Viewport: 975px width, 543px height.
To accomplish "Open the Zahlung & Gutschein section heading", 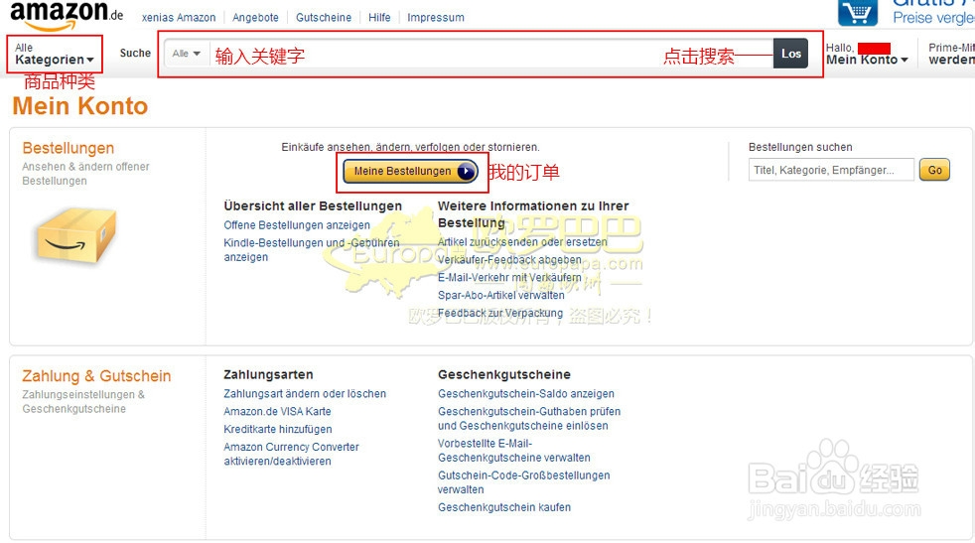I will click(96, 376).
